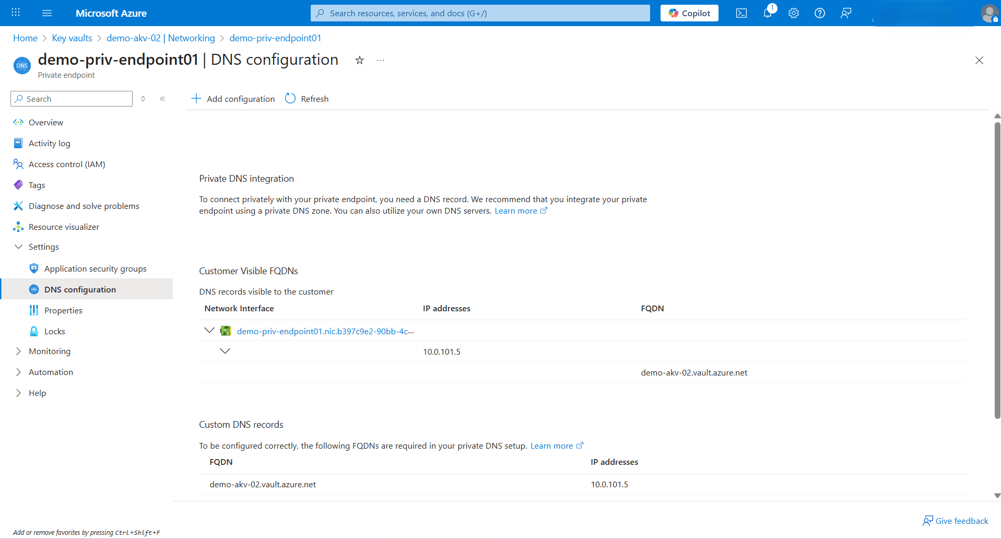Open the Azure app launcher grid icon
Screen dimensions: 1001x539
pos(15,13)
